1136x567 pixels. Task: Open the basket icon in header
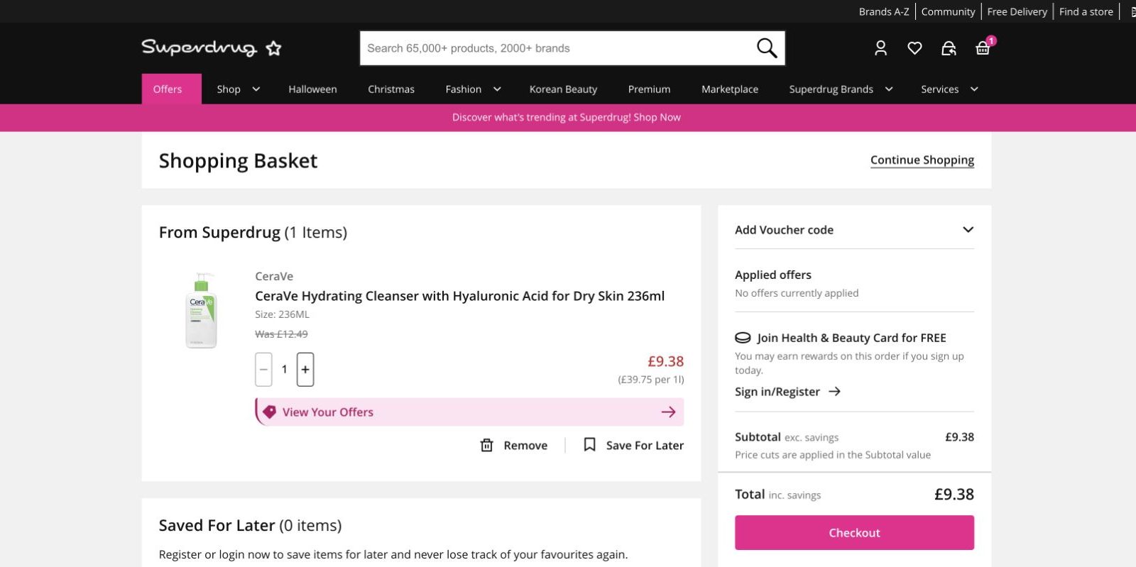(983, 47)
